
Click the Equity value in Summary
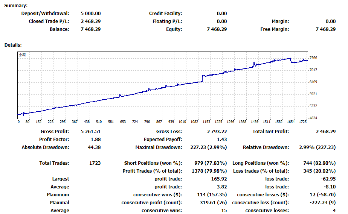[217, 29]
